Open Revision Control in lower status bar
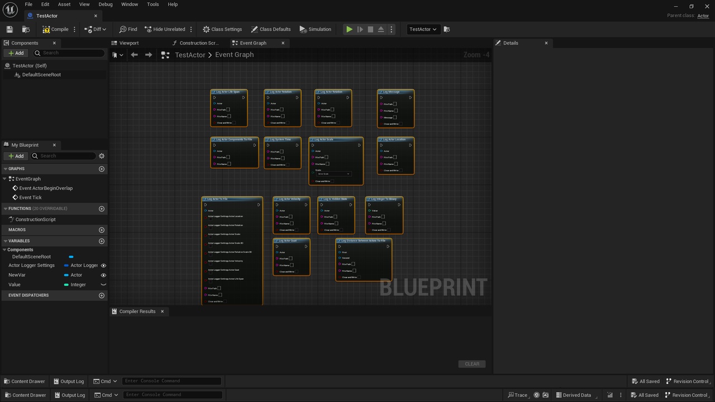Image resolution: width=715 pixels, height=402 pixels. (688, 395)
